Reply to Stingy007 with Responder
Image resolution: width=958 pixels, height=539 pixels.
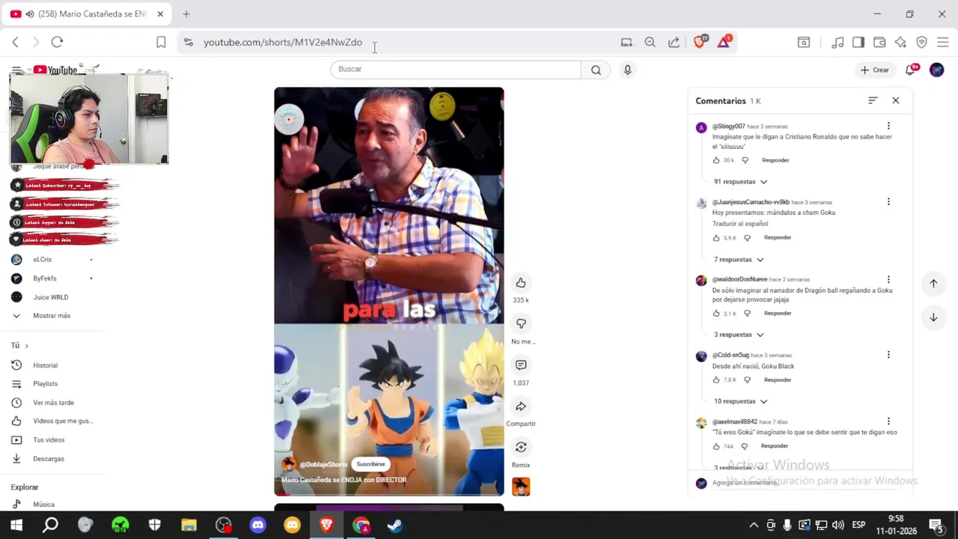(x=775, y=160)
